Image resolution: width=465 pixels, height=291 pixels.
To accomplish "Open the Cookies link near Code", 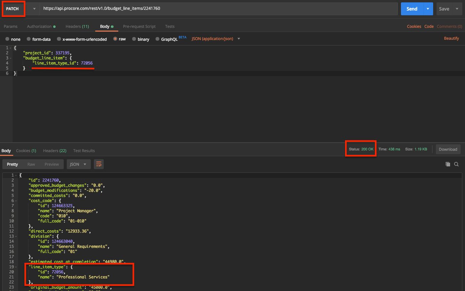I will tap(414, 26).
